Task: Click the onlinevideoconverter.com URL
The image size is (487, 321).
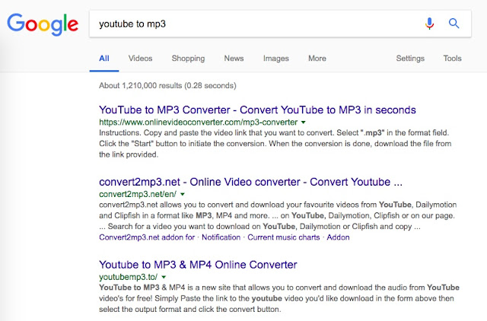Action: coord(198,122)
